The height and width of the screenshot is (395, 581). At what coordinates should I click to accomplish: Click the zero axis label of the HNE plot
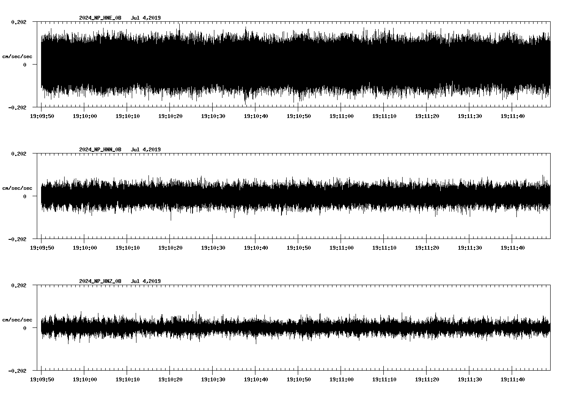coord(25,65)
